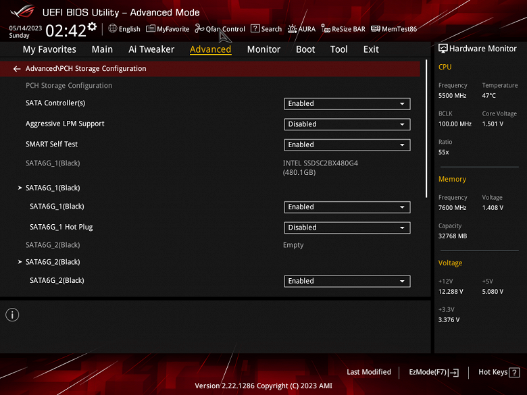Click the CPU frequency 5500 MHz value
This screenshot has height=395, width=527.
[x=452, y=96]
